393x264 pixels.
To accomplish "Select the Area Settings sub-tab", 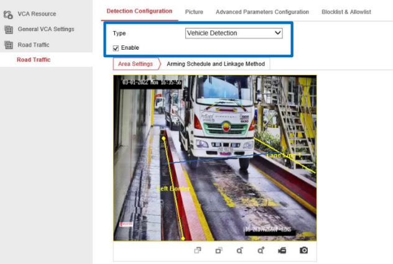I will (x=135, y=64).
